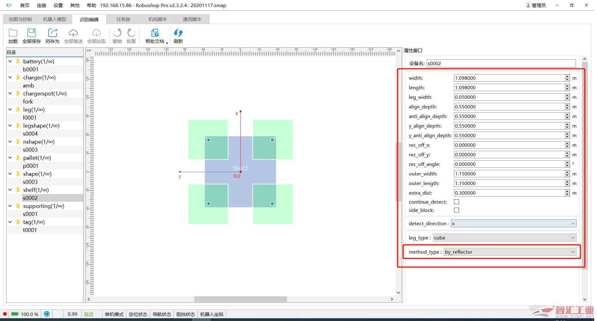597x321 pixels.
Task: Switch to the 任务链 tab
Action: (123, 19)
